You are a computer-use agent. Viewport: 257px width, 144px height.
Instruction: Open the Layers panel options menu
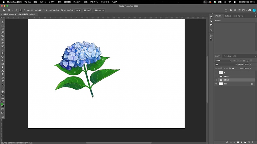(x=255, y=56)
